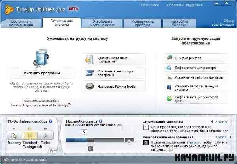Open Исправление проблем tab
The height and width of the screenshot is (164, 237).
[x=142, y=23]
